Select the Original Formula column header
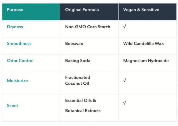178x126 pixels. pyautogui.click(x=89, y=12)
